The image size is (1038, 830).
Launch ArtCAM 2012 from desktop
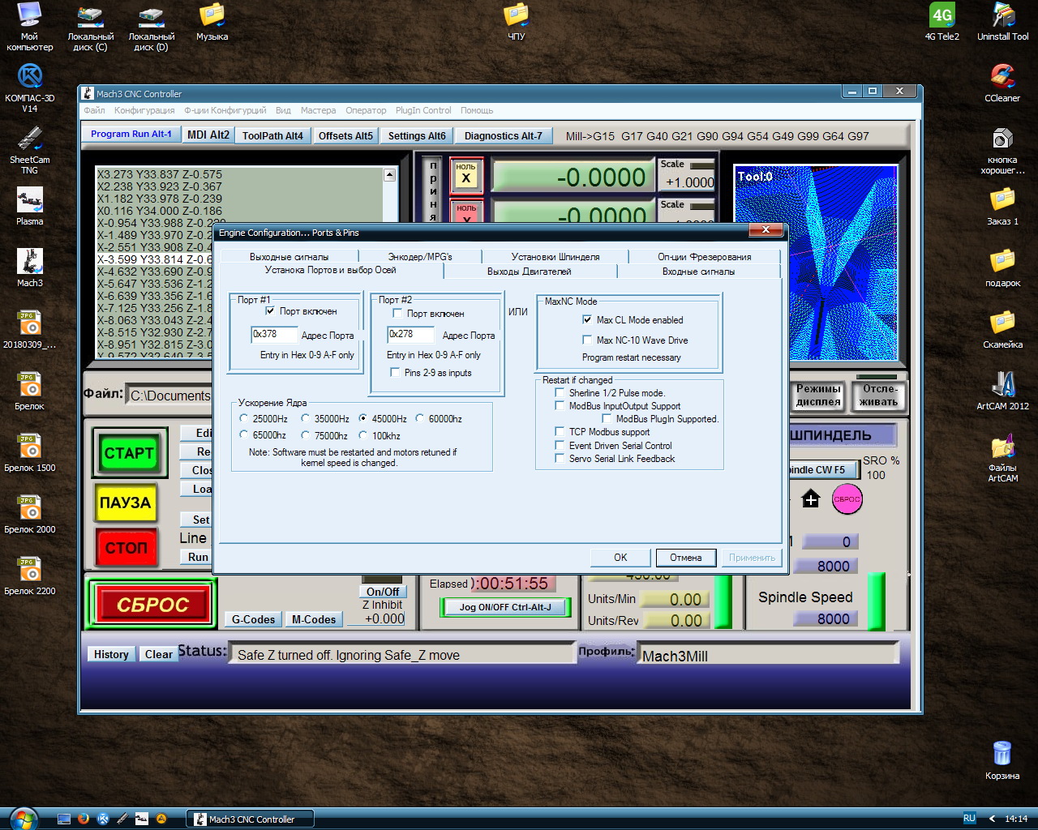click(1002, 391)
